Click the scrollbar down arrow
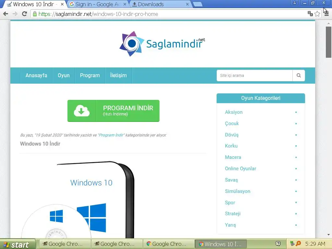332x249 pixels. 328,235
